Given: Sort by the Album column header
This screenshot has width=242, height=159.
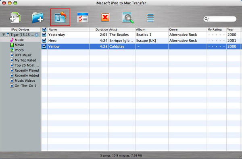Looking at the screenshot, I should (152, 29).
